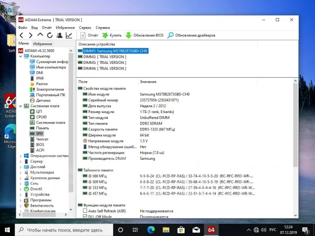Expand the Устройства tree node

[21, 195]
